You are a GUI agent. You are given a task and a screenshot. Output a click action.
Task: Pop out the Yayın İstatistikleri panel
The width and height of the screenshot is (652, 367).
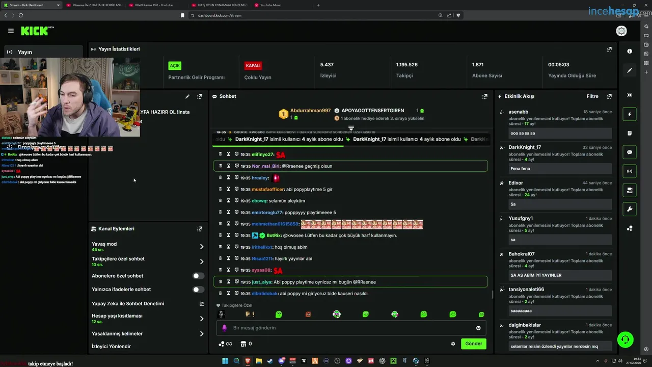coord(609,49)
